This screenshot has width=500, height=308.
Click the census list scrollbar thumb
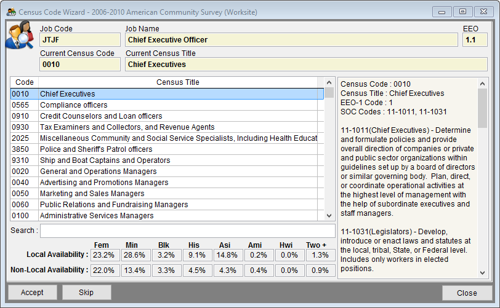329,93
